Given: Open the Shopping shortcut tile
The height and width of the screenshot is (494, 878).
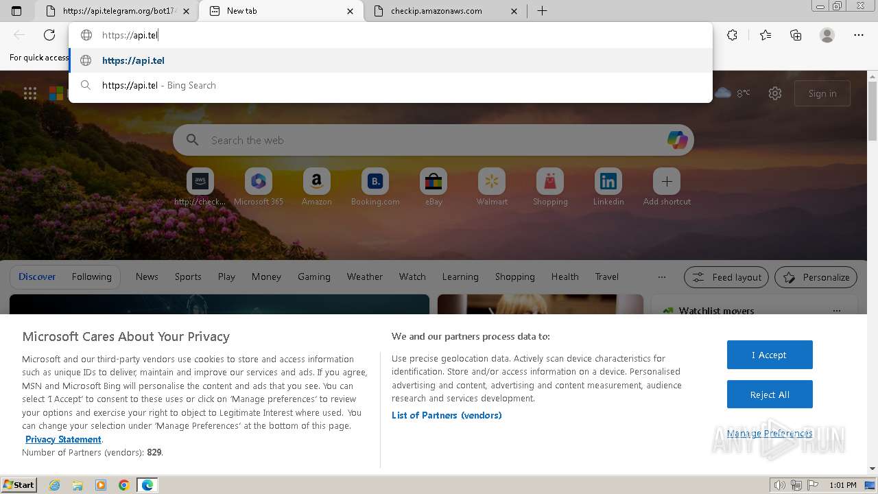Looking at the screenshot, I should 550,187.
